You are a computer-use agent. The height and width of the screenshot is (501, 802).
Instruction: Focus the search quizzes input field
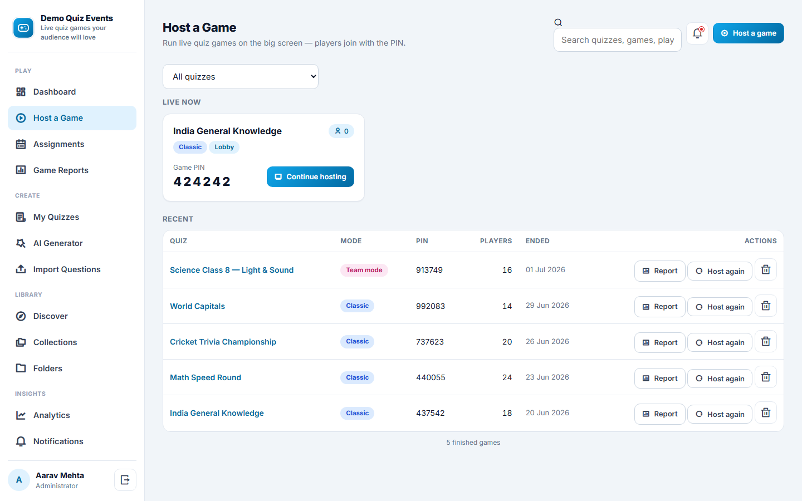pos(618,40)
